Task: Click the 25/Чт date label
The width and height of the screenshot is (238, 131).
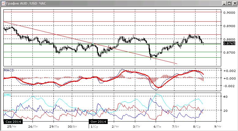Action: tap(12, 126)
